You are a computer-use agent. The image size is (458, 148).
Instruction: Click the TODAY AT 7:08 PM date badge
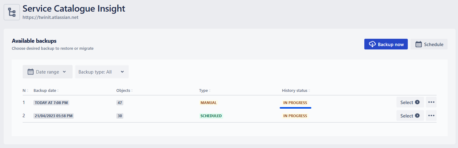click(x=51, y=103)
